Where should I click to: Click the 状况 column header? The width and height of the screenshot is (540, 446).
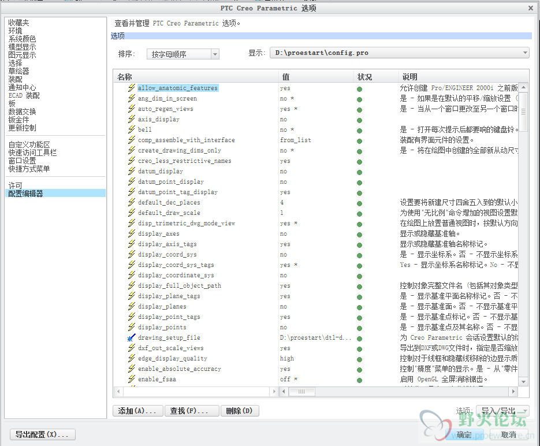pos(376,77)
